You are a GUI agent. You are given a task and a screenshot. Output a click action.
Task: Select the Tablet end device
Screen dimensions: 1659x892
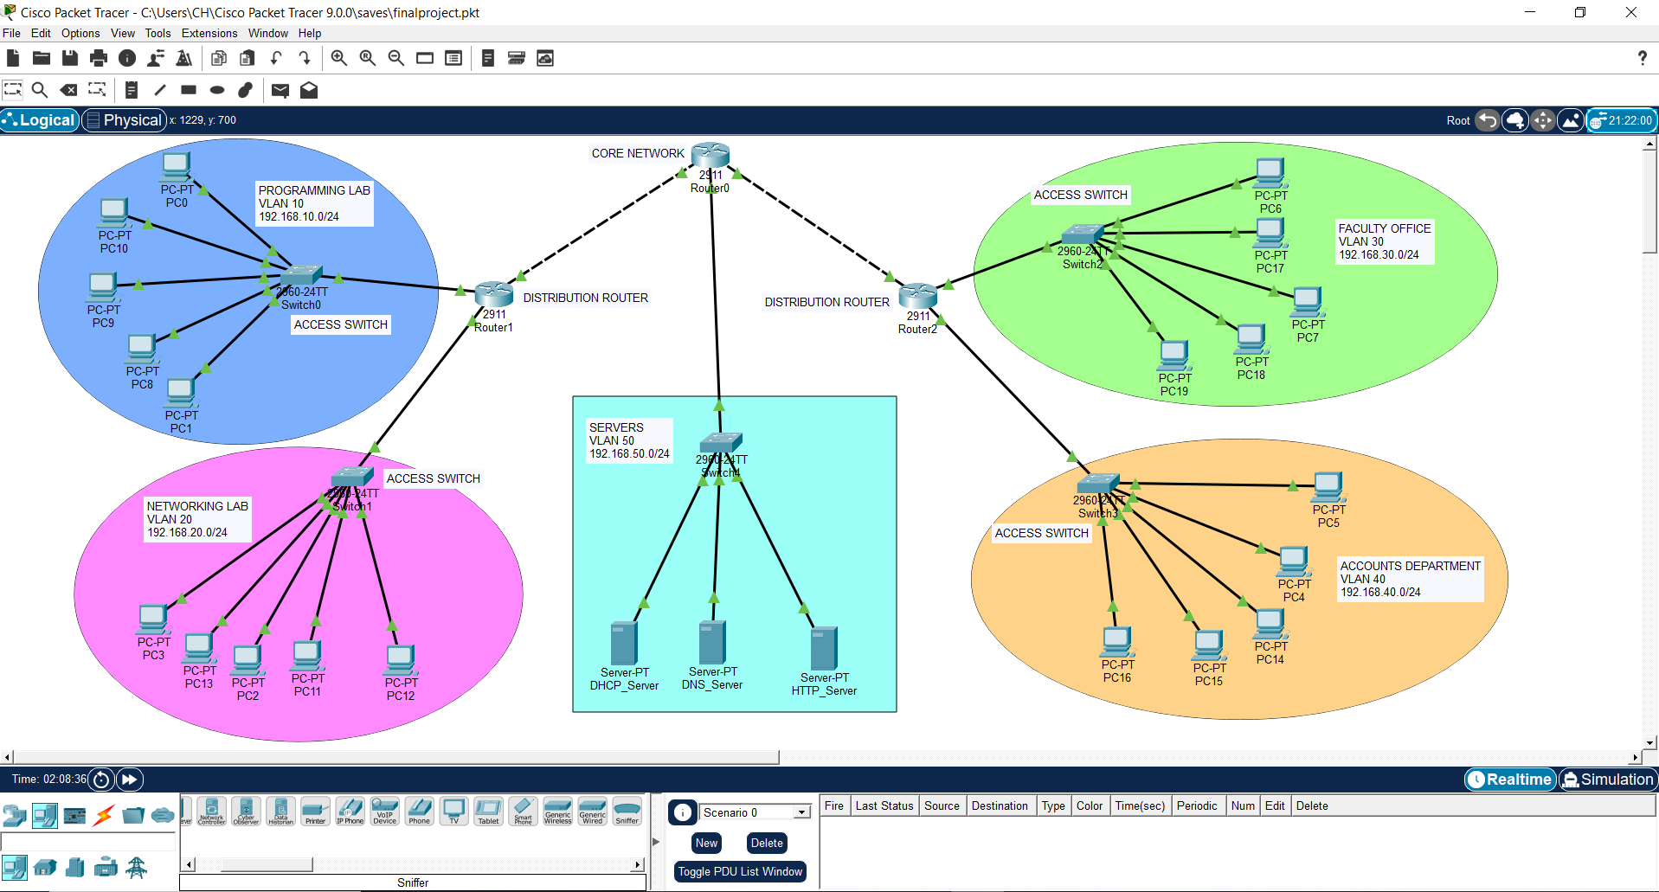[489, 812]
